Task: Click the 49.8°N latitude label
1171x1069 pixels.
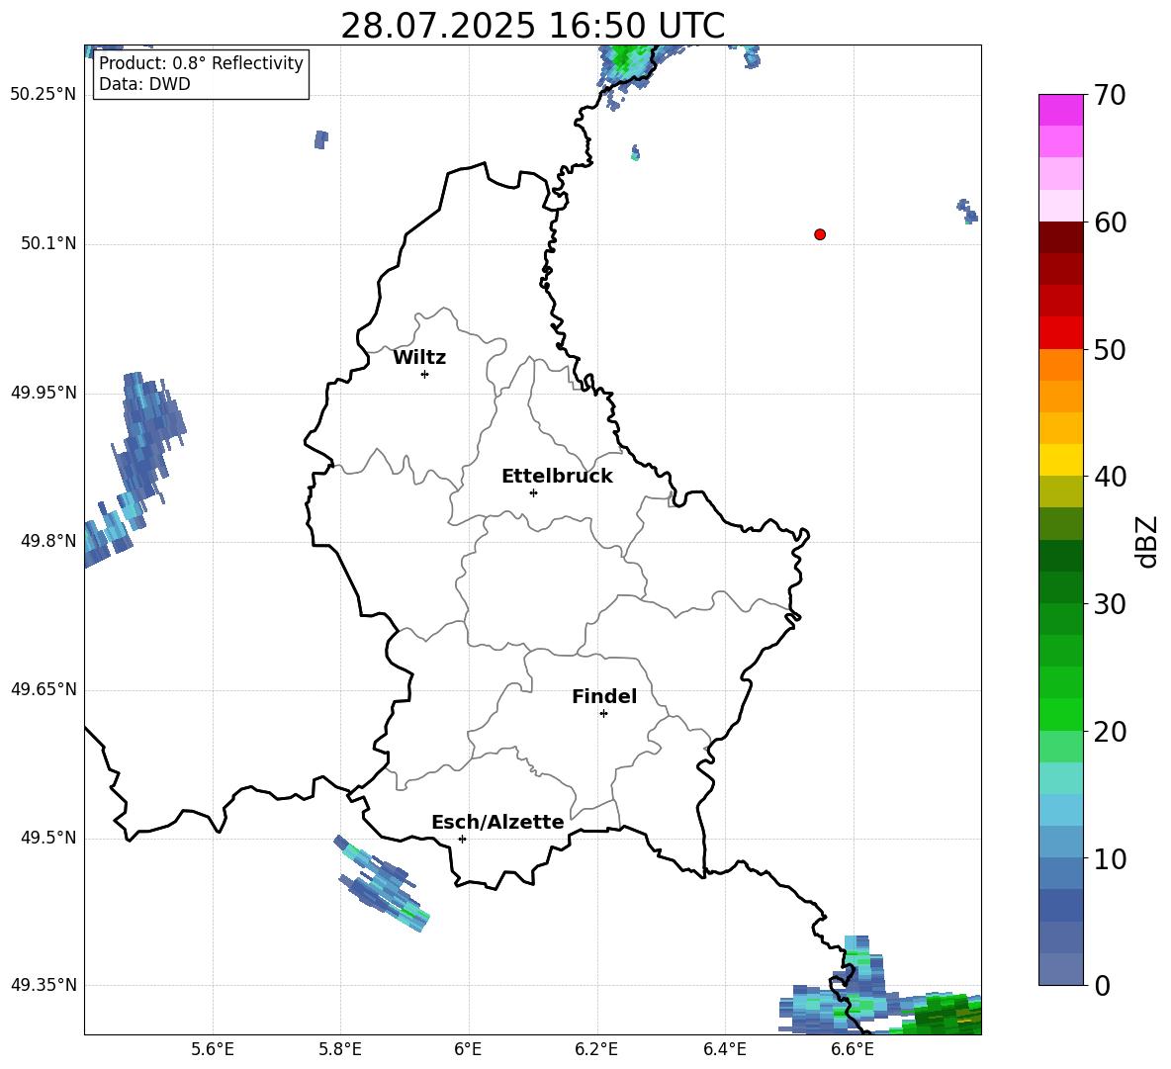Action: coord(48,541)
